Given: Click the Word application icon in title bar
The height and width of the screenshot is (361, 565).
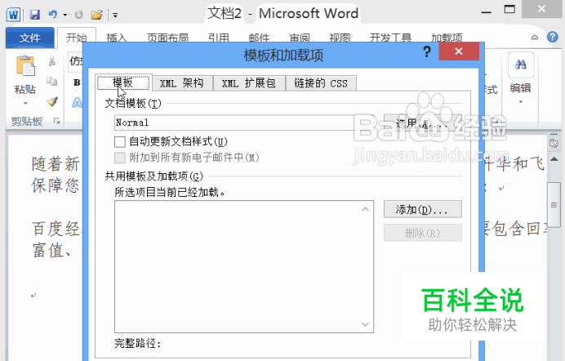Looking at the screenshot, I should click(x=13, y=15).
